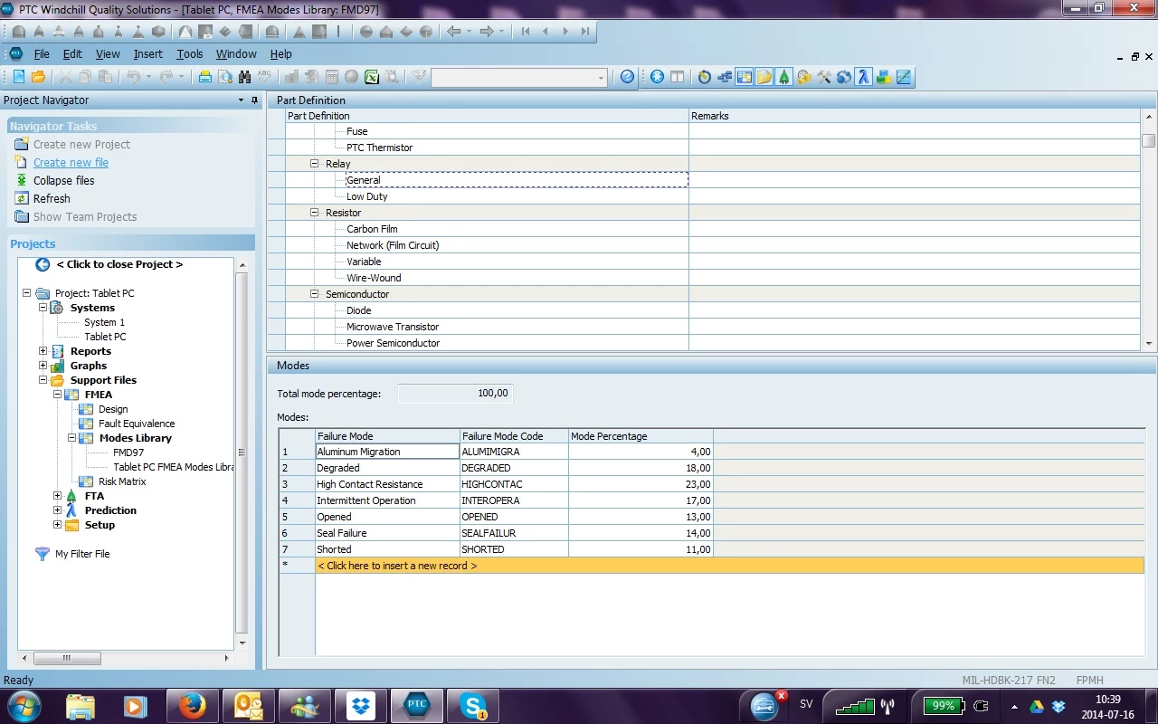Click the funnel icon for My Filter File
1158x724 pixels.
click(x=43, y=554)
